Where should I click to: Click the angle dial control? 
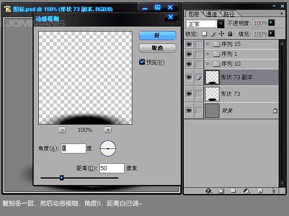pos(108,148)
